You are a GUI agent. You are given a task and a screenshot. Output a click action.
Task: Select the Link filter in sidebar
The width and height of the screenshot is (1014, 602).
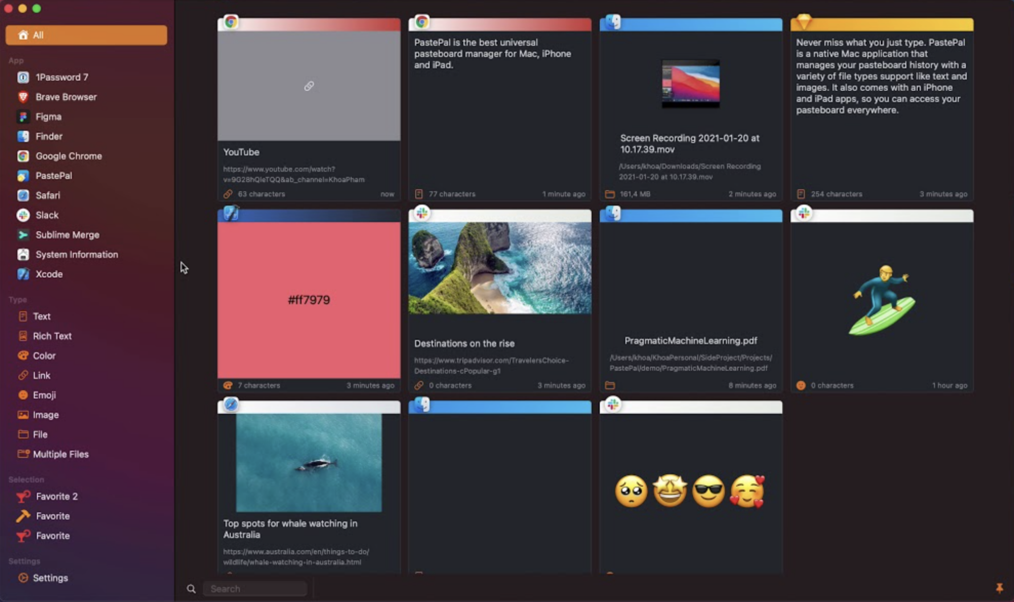[x=42, y=375]
